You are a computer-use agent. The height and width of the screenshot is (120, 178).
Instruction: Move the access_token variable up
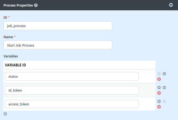tap(159, 101)
